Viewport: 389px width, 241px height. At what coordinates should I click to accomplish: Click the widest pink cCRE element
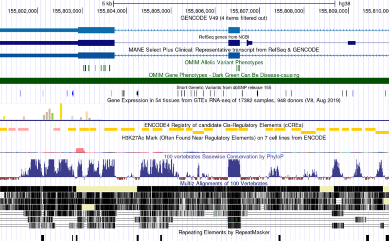click(x=23, y=129)
